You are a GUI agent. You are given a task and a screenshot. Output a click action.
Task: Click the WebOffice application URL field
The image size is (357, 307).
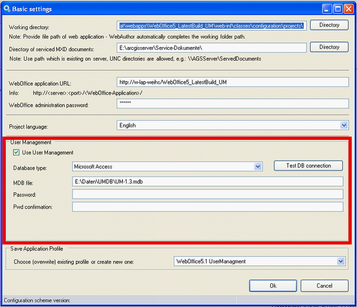point(233,82)
